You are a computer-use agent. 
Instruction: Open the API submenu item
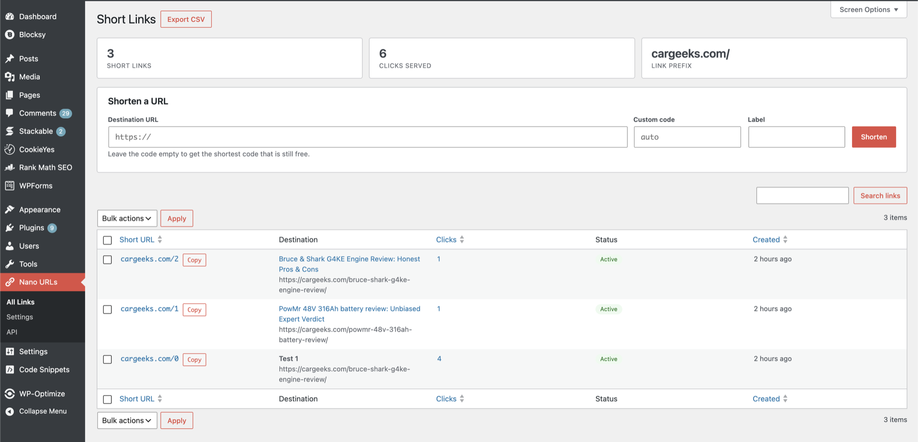click(x=12, y=332)
